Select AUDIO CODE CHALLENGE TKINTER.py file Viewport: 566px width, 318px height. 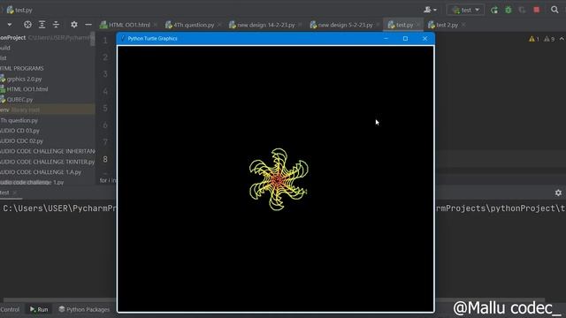47,162
